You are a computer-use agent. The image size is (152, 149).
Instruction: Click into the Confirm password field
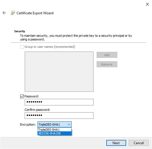coord(59,115)
